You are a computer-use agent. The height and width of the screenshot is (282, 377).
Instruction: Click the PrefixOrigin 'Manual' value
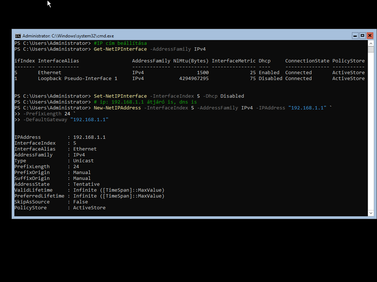(82, 173)
